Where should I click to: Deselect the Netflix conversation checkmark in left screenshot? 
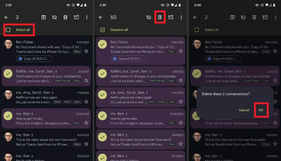8,74
